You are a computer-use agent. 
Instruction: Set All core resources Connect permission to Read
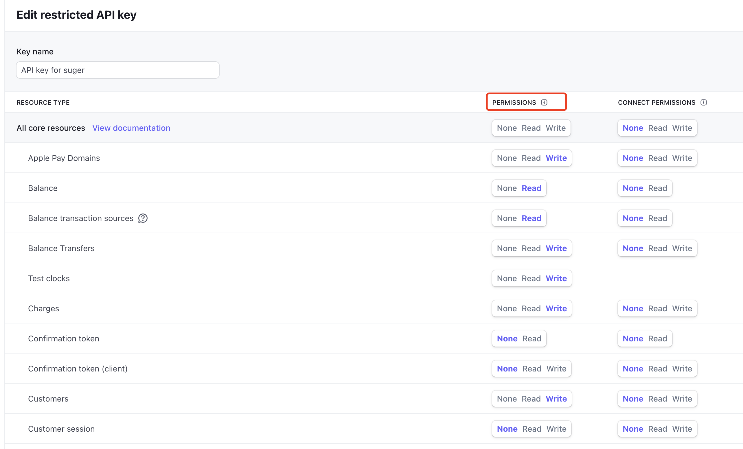click(x=657, y=128)
